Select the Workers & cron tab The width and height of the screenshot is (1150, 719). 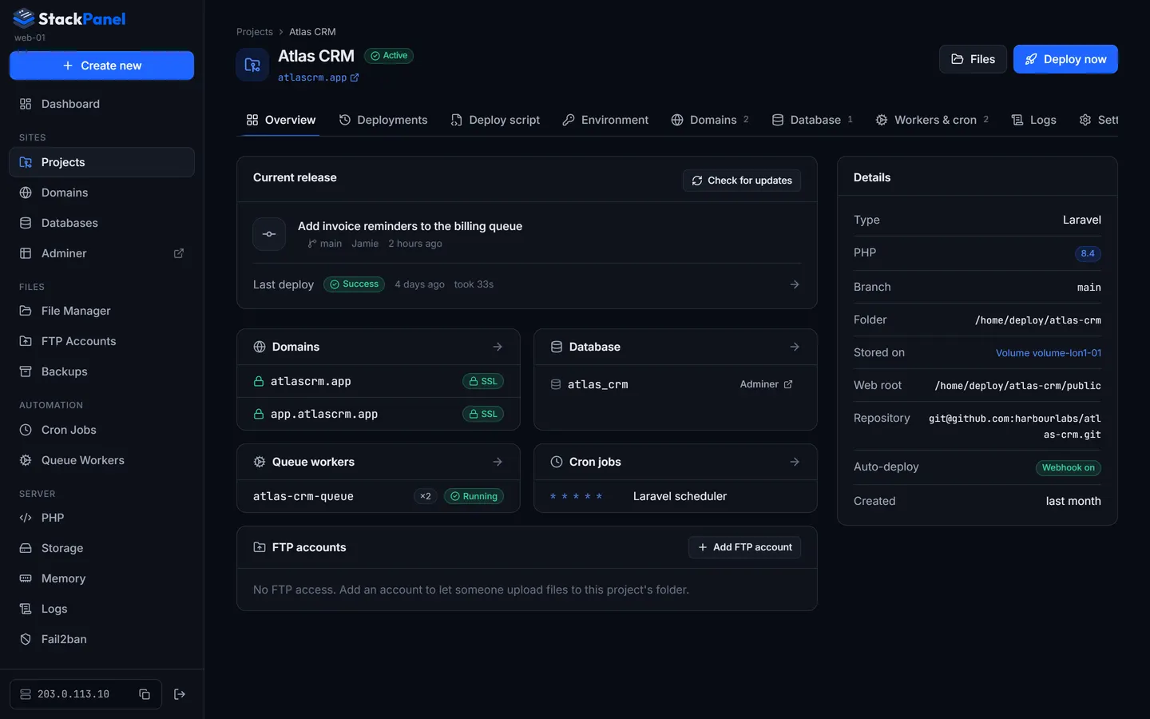pos(932,120)
